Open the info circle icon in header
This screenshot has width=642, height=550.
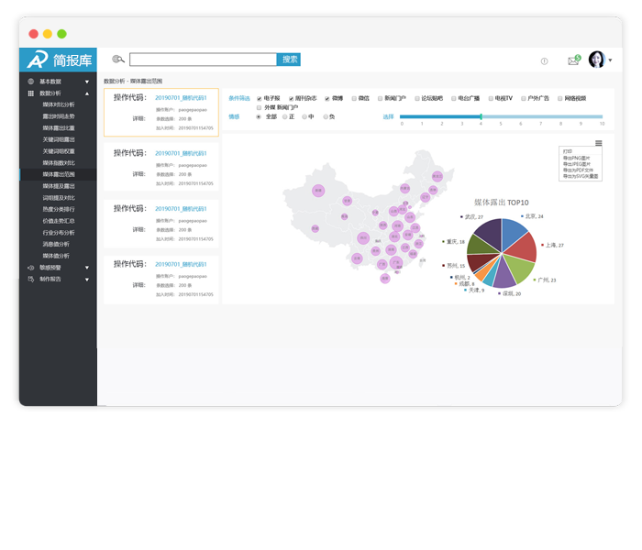544,61
